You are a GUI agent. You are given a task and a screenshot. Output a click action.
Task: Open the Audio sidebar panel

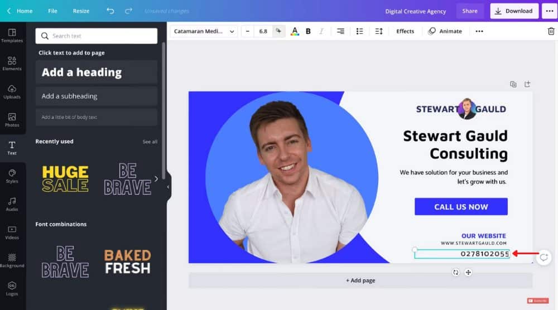(12, 204)
